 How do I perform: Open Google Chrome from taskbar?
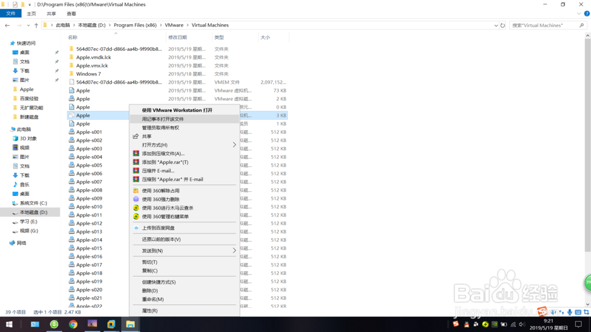73,324
